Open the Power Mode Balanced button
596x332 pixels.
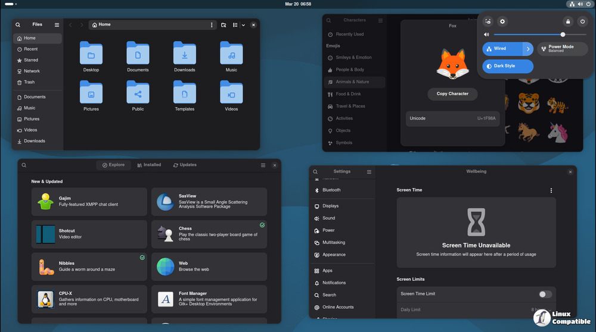click(x=562, y=49)
